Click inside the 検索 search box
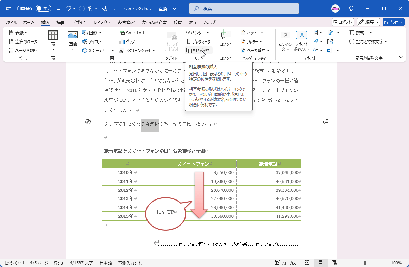Screen dimensions: 409x267 coord(244,8)
